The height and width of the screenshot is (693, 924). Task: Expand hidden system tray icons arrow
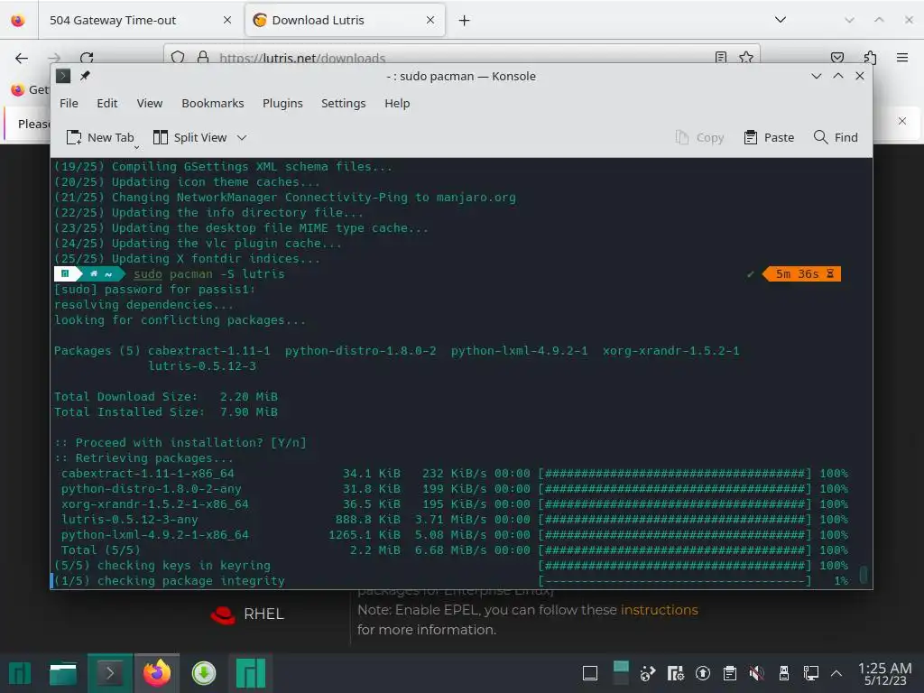point(836,673)
